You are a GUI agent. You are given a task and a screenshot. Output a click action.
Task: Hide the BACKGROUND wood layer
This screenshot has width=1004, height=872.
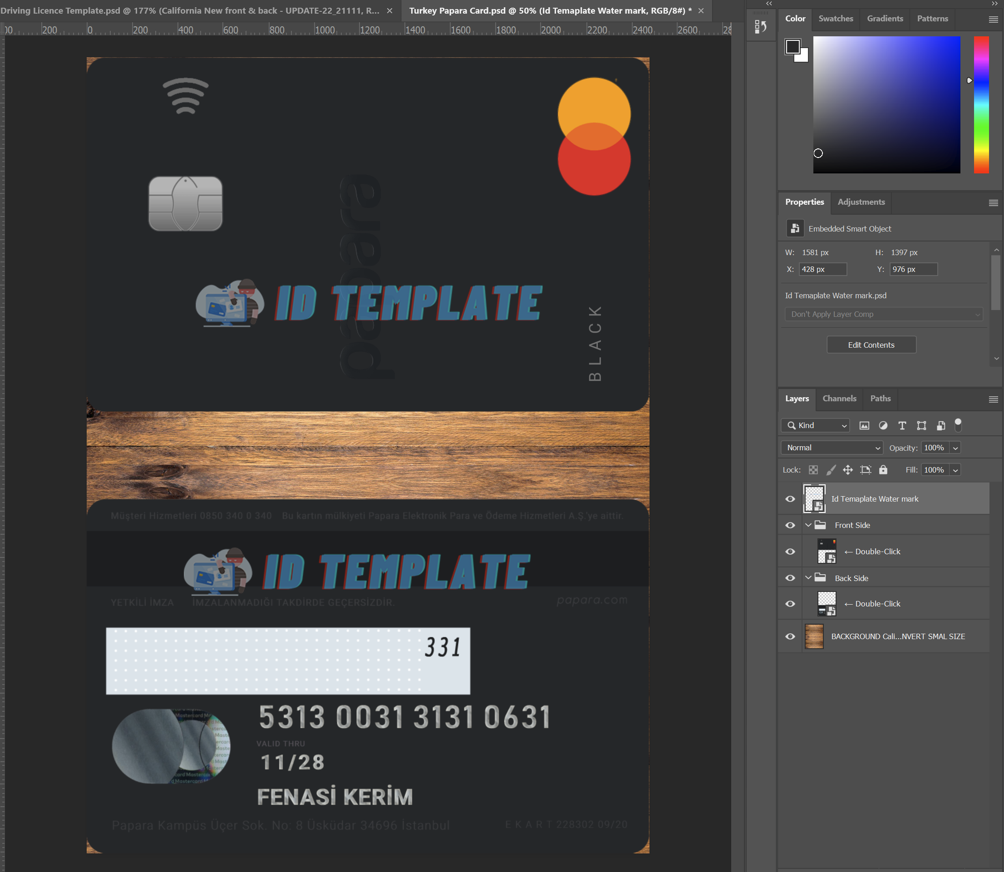[x=790, y=636]
